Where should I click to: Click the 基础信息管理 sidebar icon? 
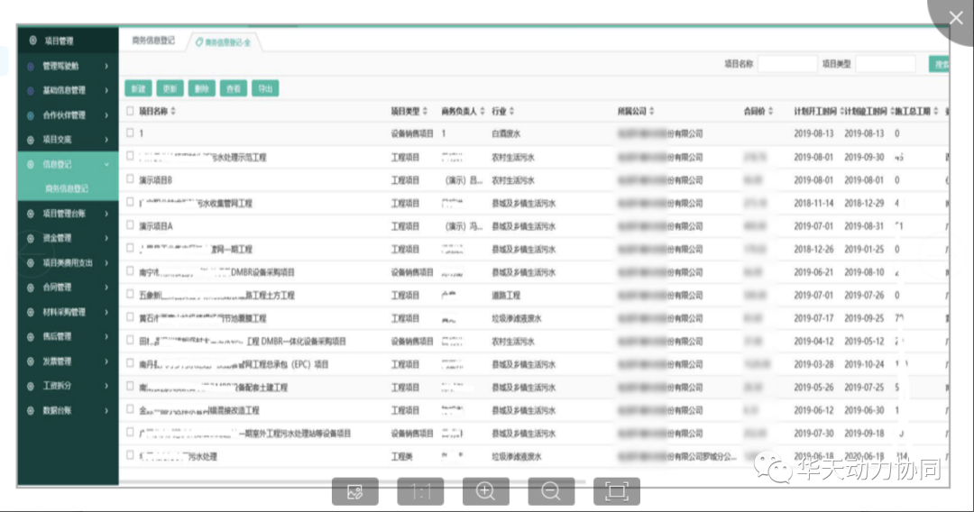click(x=31, y=91)
